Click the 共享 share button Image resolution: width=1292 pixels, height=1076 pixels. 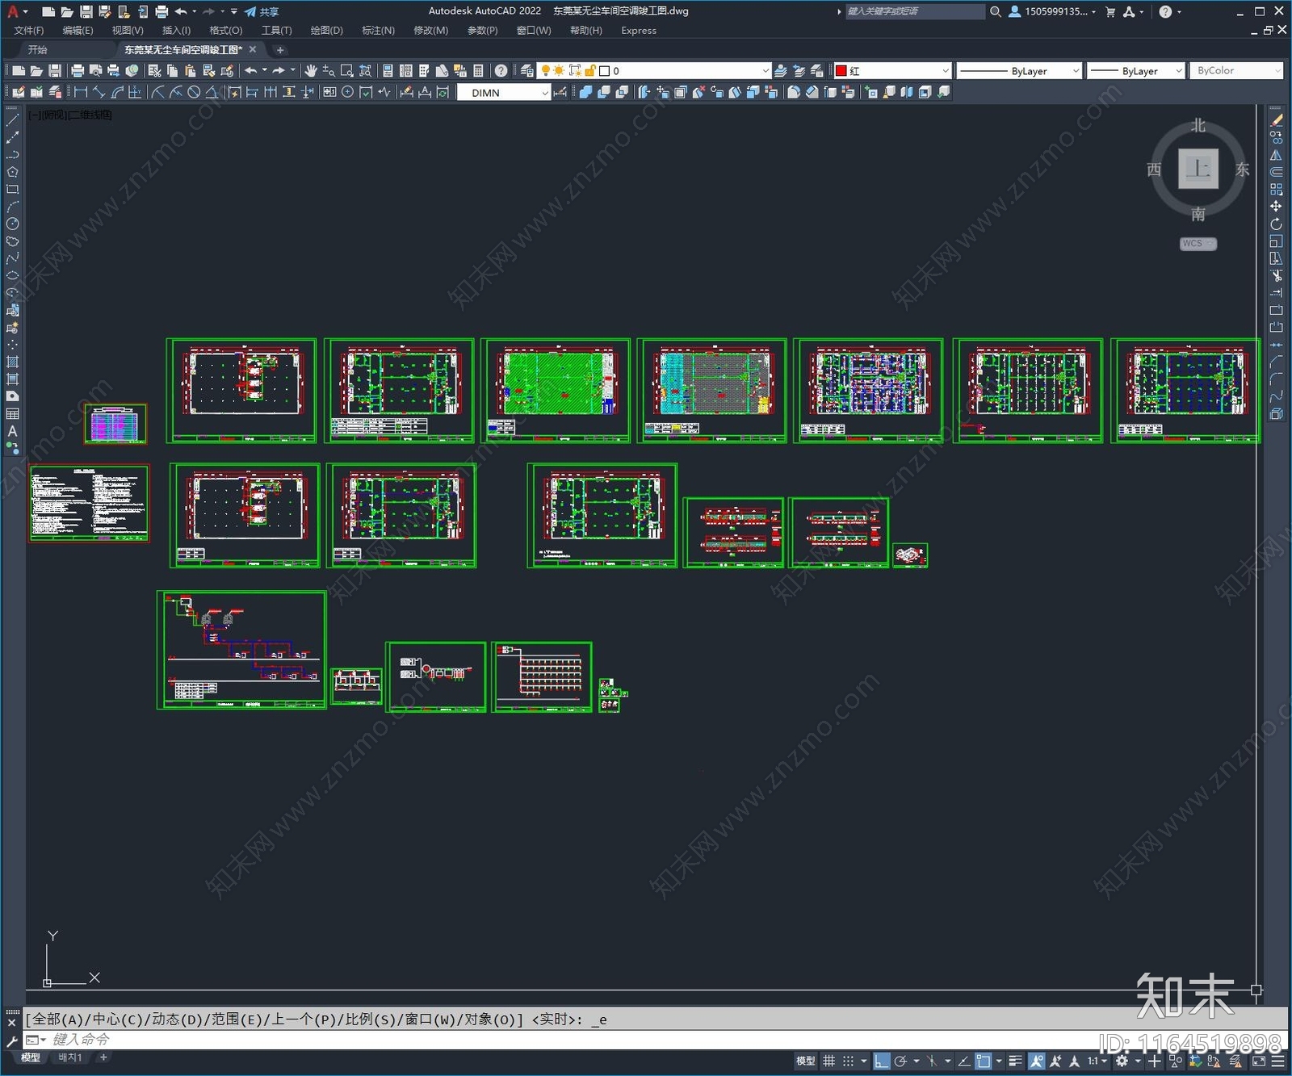click(262, 11)
